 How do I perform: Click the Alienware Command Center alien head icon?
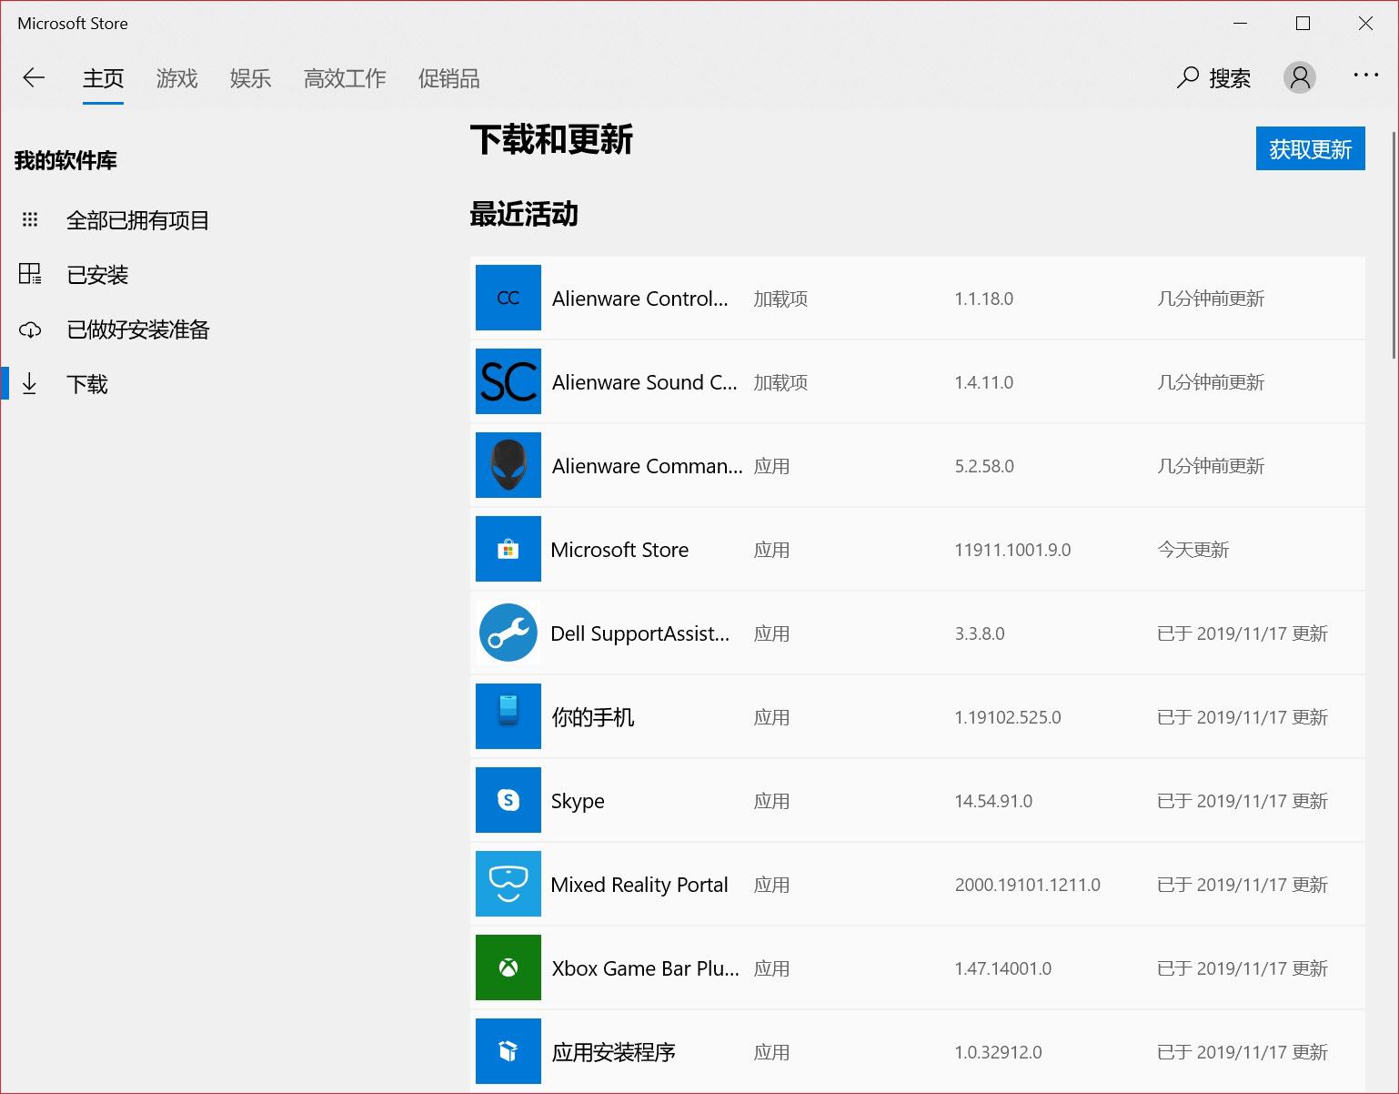(508, 465)
